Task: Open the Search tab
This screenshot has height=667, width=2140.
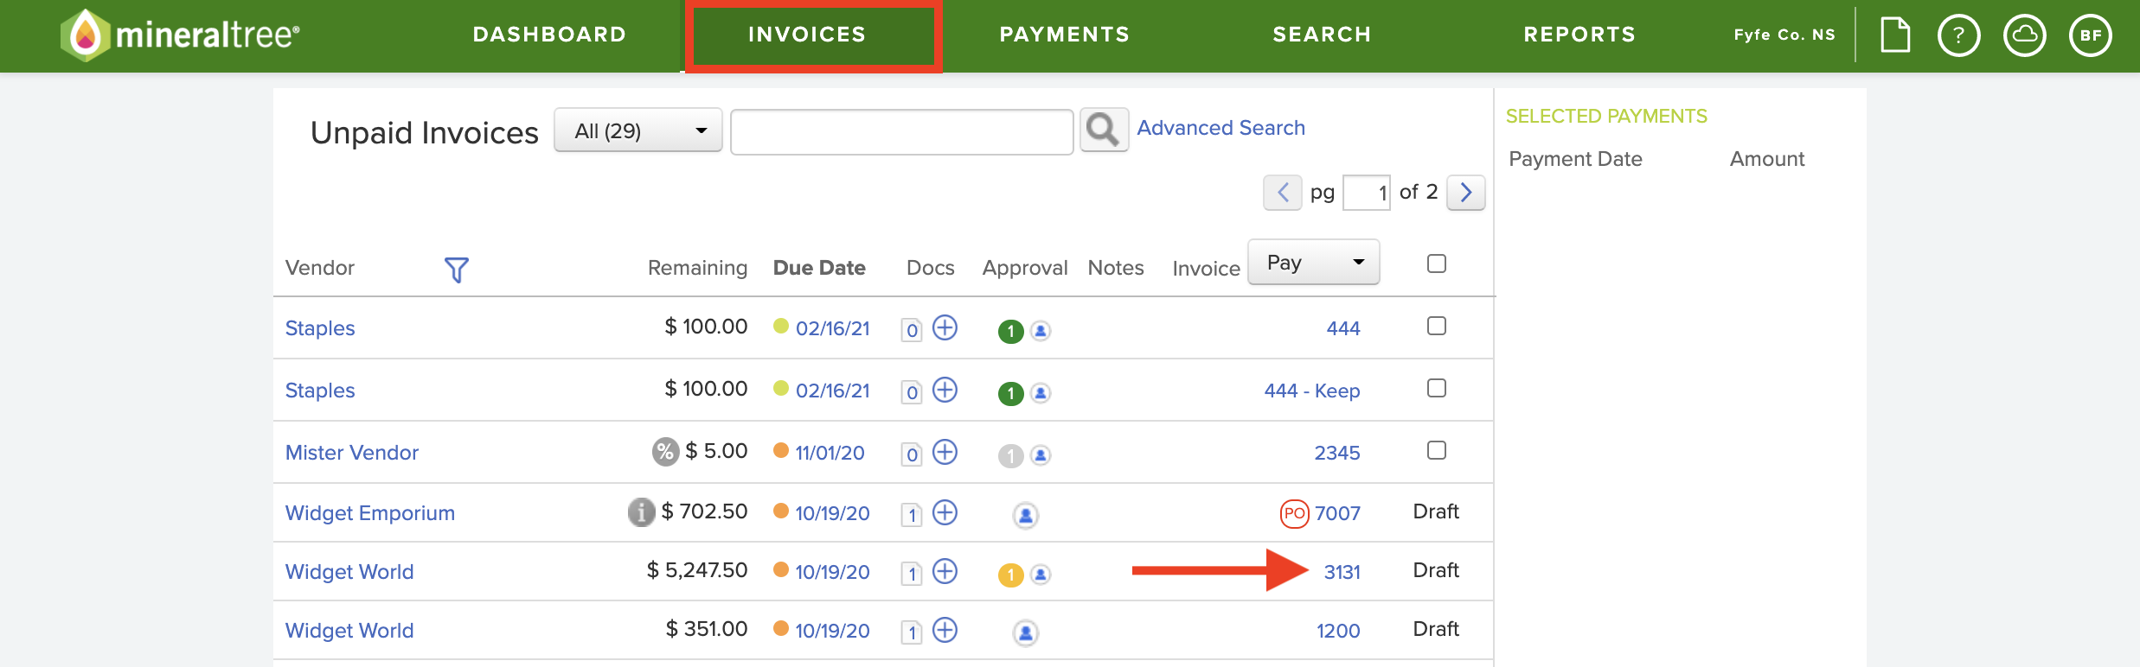Action: (1322, 35)
